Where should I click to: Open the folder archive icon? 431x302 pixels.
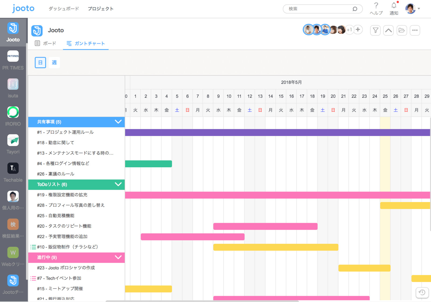[402, 30]
